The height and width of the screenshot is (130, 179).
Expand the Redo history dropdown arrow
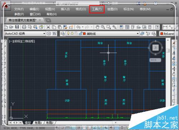tap(91, 27)
